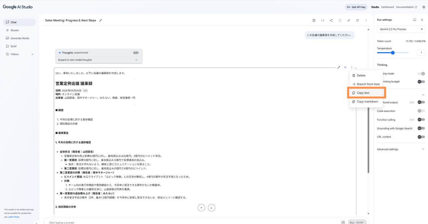Click the Get API key button
Image resolution: width=428 pixels, height=224 pixels.
tap(356, 7)
